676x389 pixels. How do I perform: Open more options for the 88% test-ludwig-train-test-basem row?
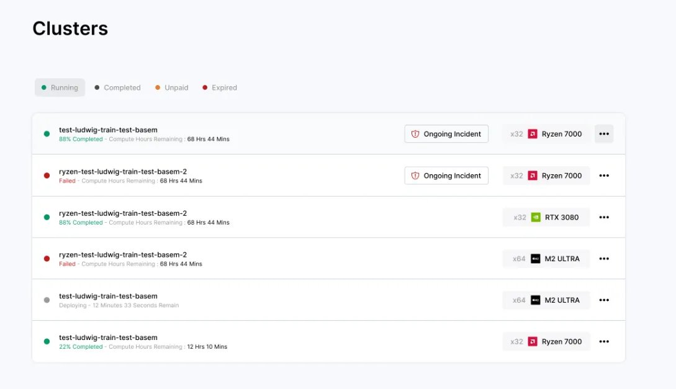pyautogui.click(x=604, y=134)
